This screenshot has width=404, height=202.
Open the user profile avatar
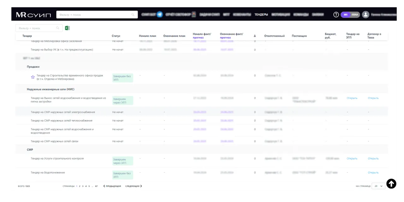click(365, 14)
